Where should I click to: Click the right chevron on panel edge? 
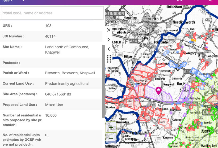109,40
